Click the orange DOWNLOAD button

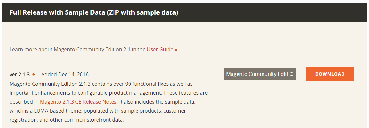pos(330,74)
